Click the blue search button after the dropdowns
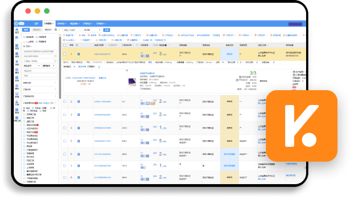Image resolution: width=354 pixels, height=199 pixels. coord(107,30)
